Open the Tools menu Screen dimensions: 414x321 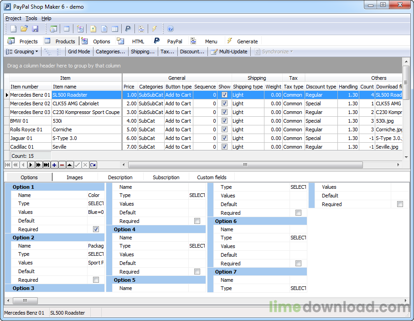pos(31,18)
